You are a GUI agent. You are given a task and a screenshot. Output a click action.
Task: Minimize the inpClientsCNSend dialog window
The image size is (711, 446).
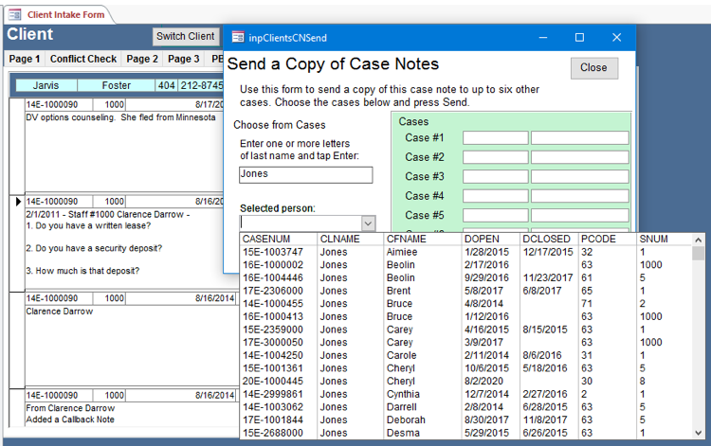click(x=541, y=38)
